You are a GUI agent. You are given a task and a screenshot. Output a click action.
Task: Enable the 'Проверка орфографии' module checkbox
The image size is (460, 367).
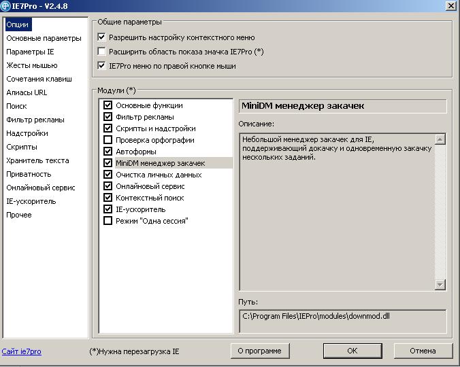(108, 140)
